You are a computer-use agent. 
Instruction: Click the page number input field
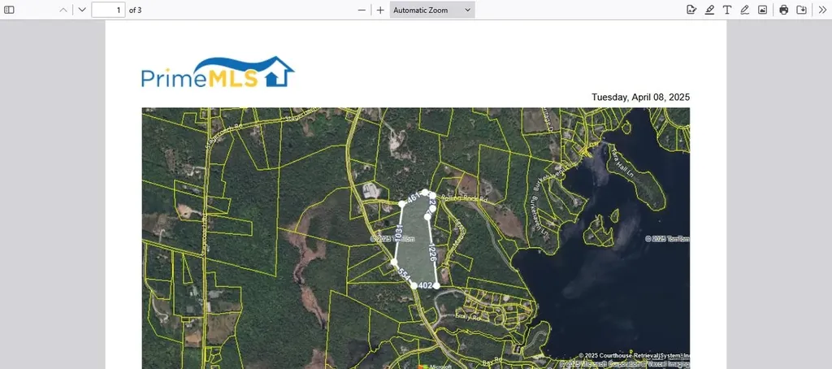(x=108, y=10)
